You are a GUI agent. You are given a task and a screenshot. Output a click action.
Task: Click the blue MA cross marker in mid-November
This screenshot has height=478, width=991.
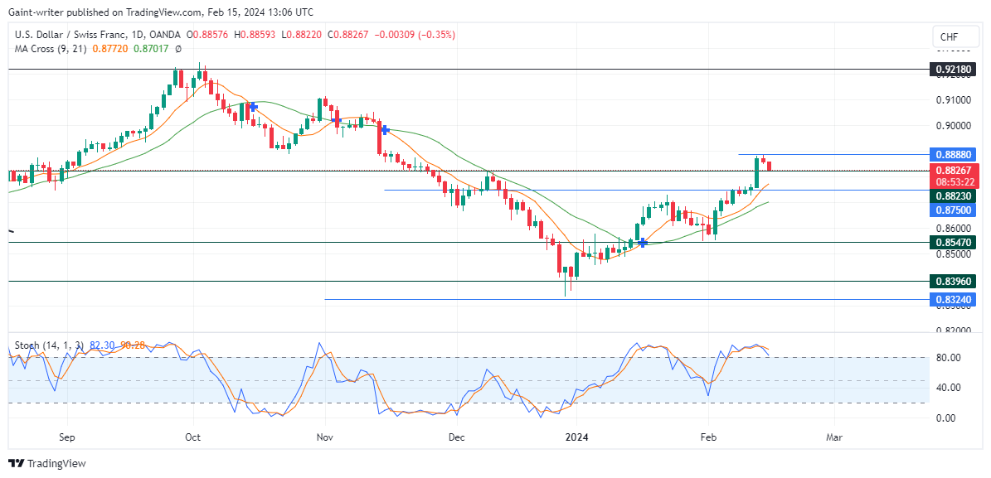tap(386, 129)
